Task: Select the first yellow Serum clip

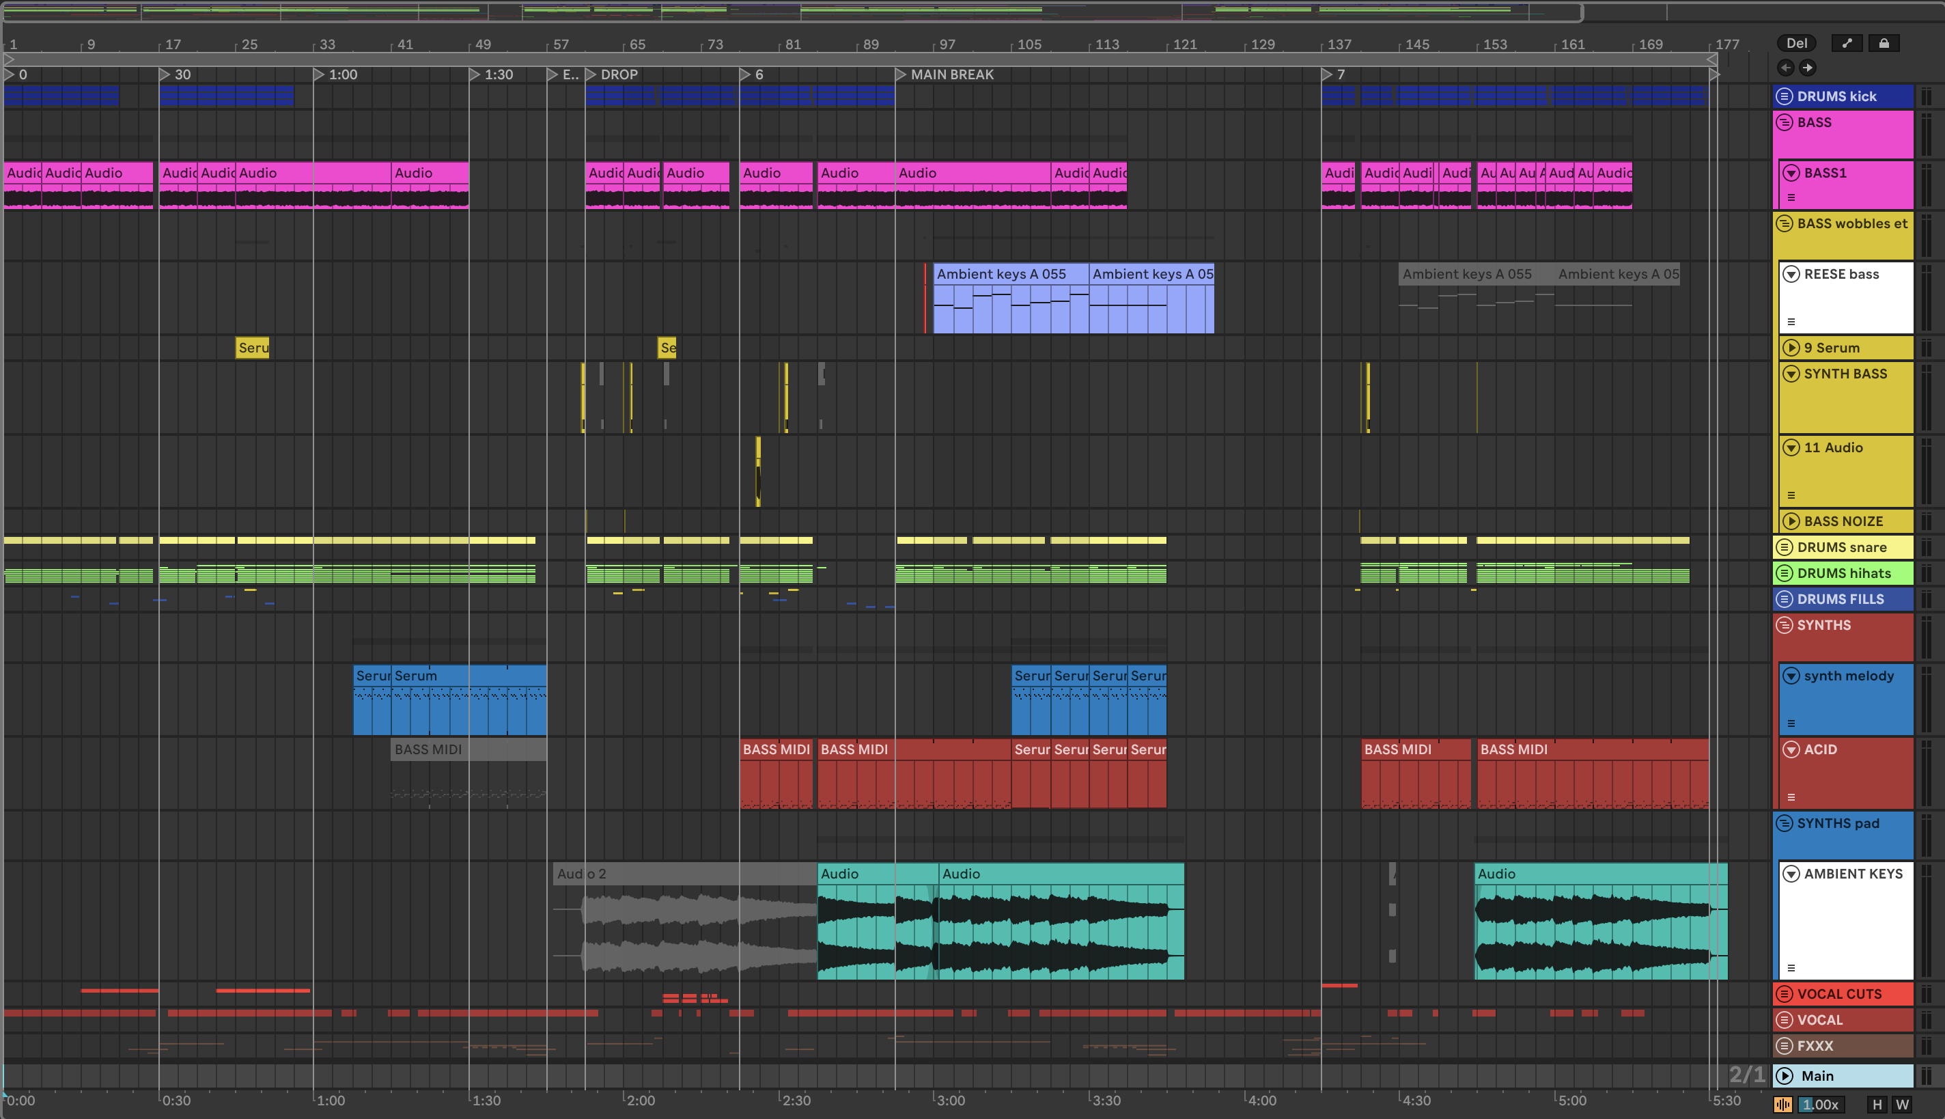Action: pos(253,348)
